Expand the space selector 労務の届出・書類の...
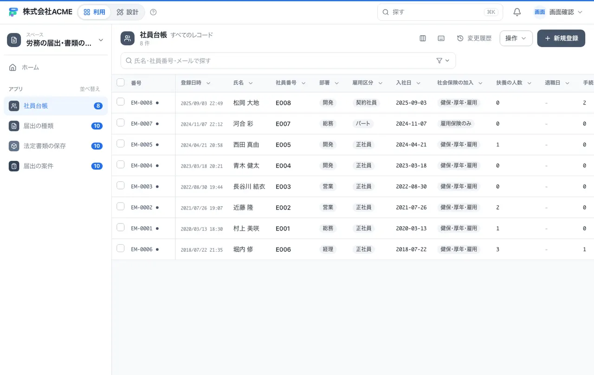Image resolution: width=594 pixels, height=375 pixels. [x=56, y=40]
